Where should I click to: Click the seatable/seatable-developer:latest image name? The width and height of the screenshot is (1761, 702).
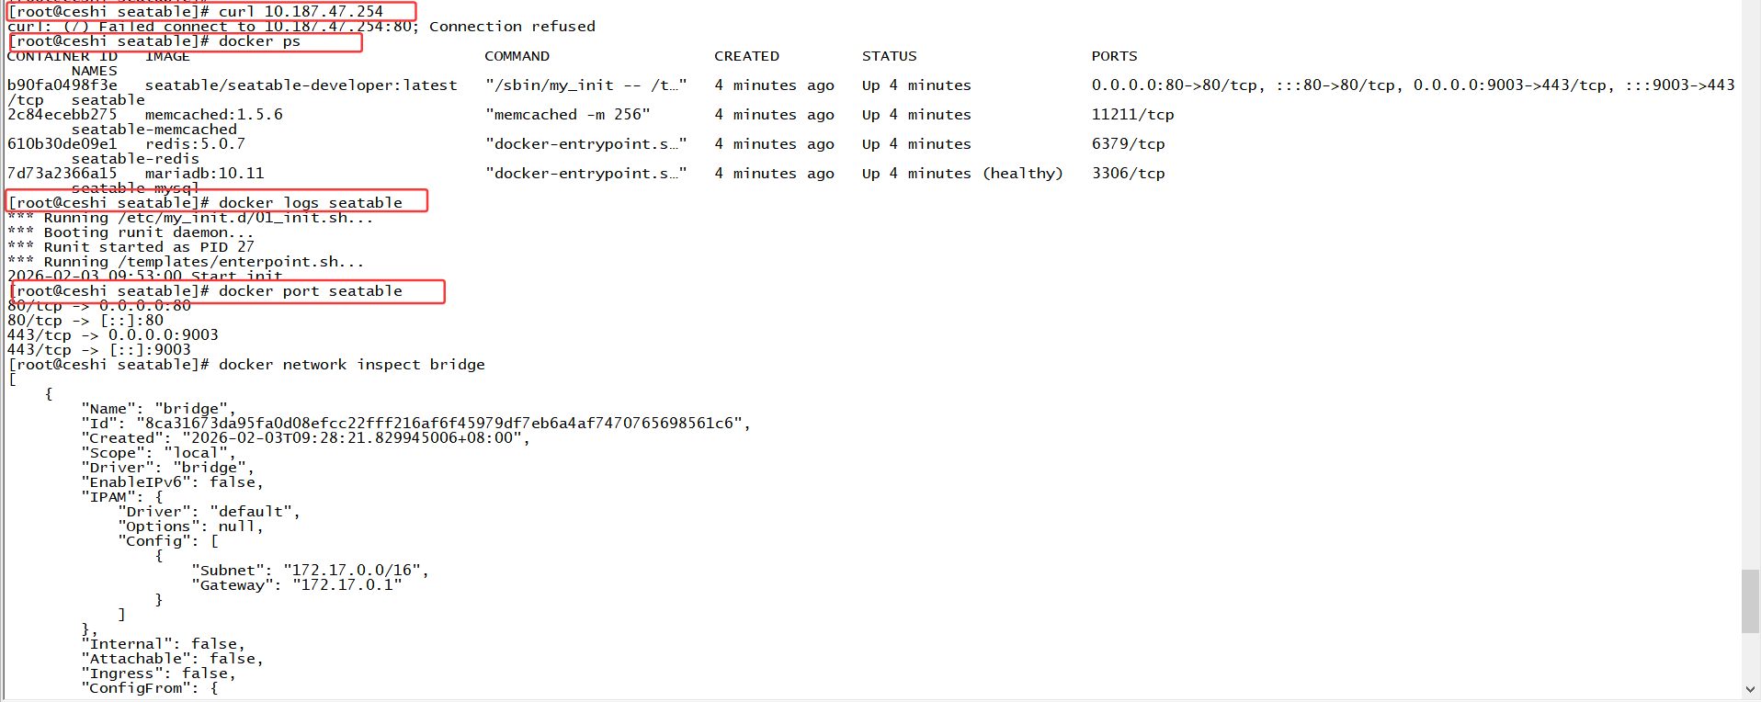click(301, 85)
